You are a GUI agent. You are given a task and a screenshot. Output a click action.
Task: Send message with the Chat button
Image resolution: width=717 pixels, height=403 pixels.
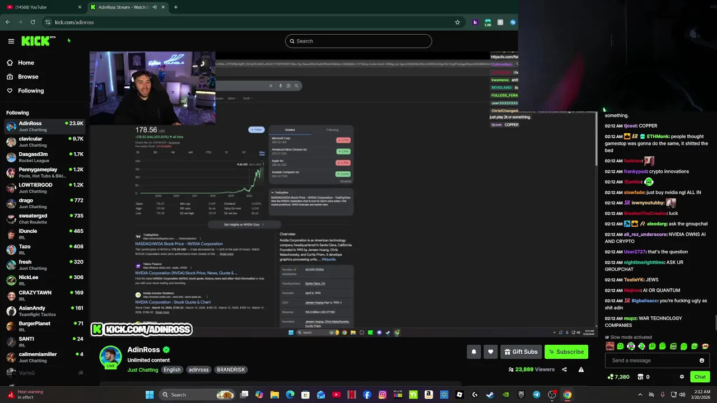pos(700,377)
